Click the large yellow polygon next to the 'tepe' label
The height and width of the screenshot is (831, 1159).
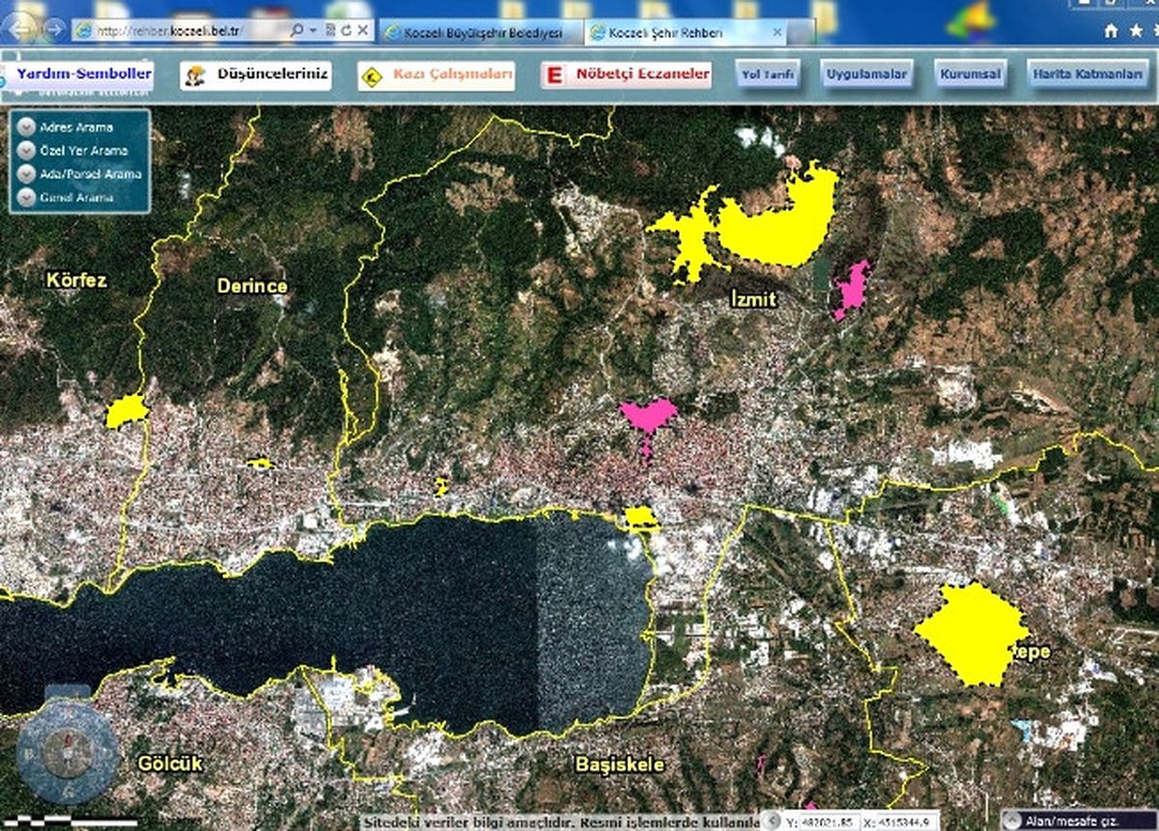click(971, 633)
